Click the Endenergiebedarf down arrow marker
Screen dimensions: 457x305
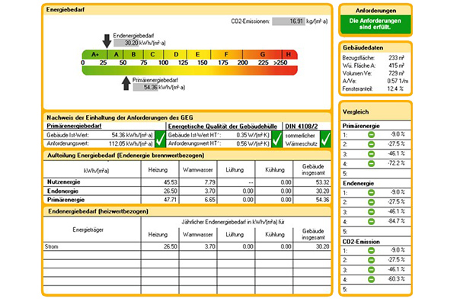click(x=107, y=40)
